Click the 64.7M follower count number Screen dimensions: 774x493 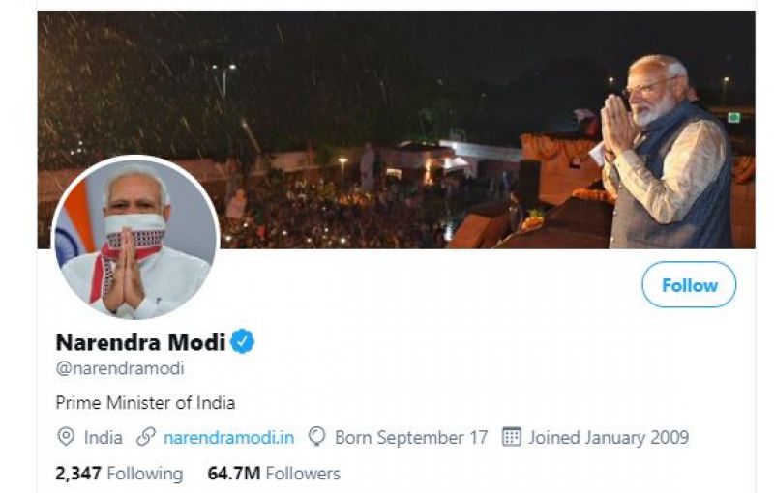click(231, 474)
